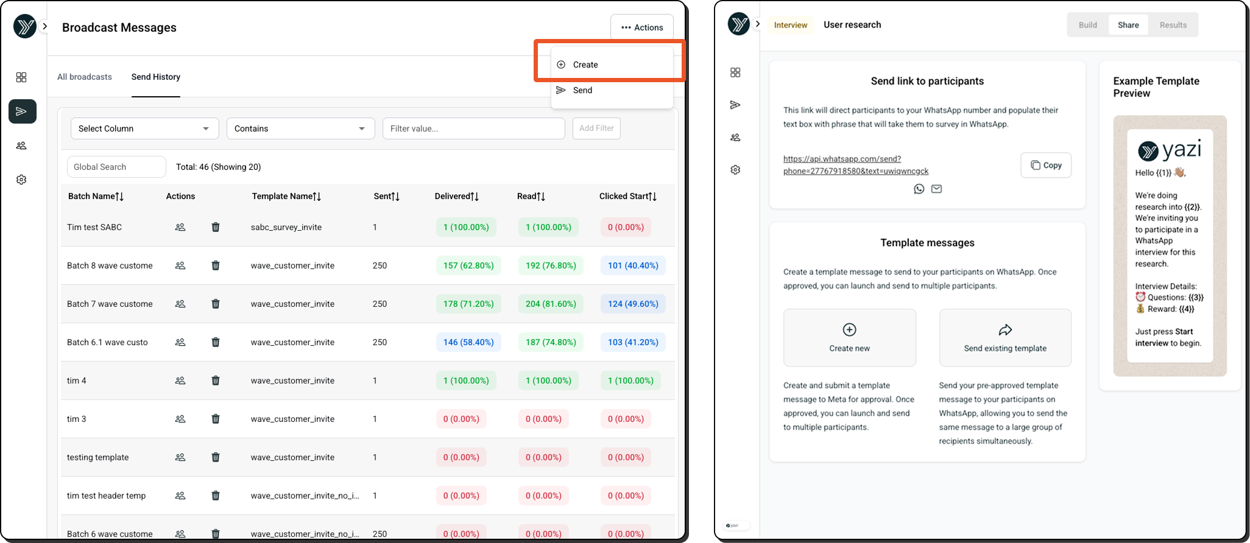Sort table by Delivered column
This screenshot has height=543, width=1250.
(456, 196)
